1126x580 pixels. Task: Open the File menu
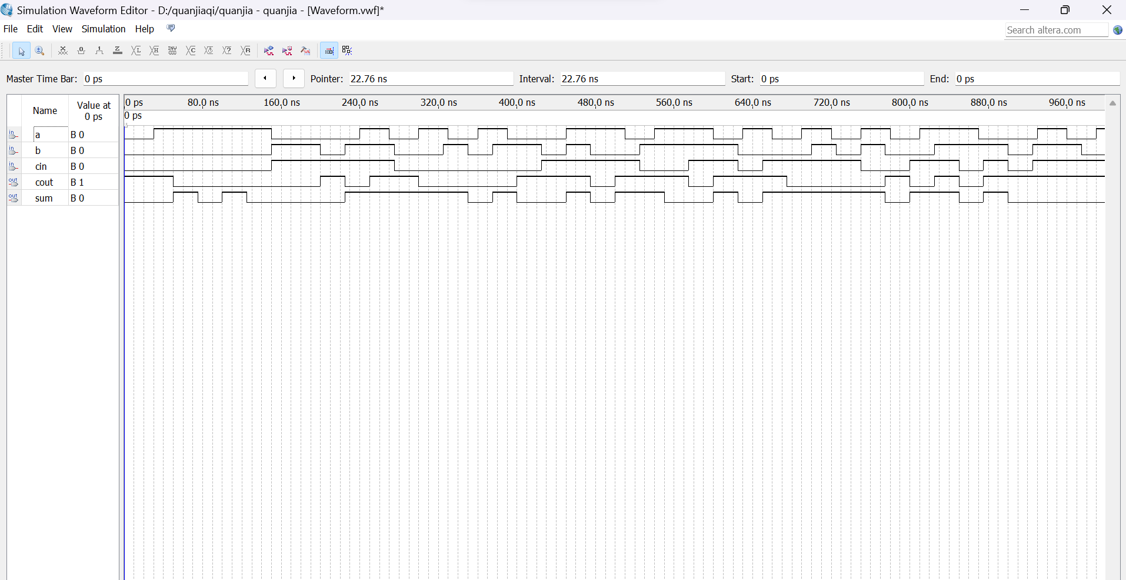coord(11,29)
